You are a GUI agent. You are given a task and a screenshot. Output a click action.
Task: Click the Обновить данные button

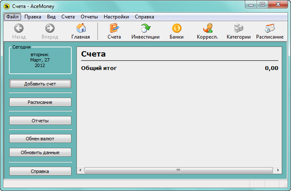pyautogui.click(x=40, y=152)
